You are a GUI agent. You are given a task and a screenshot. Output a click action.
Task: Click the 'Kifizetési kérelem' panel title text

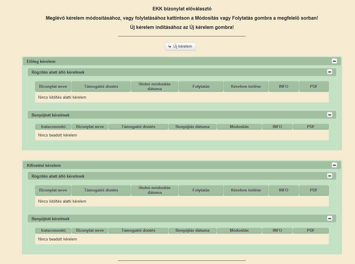coord(44,165)
